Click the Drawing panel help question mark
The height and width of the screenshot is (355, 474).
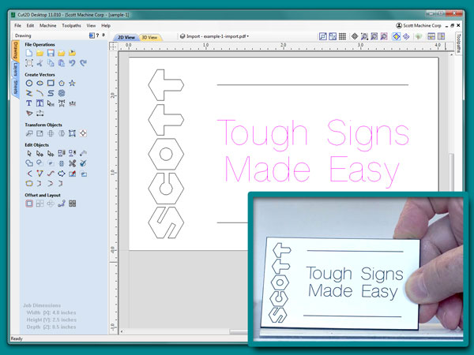(97, 35)
